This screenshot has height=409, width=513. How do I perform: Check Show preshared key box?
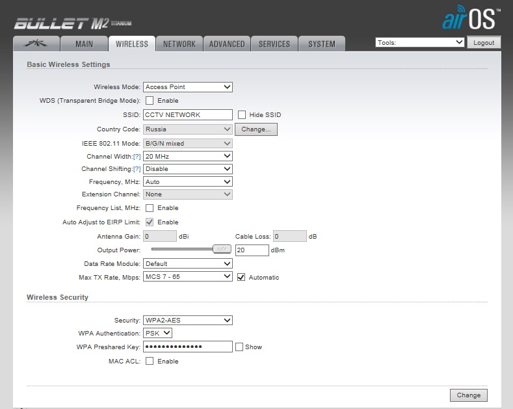(x=239, y=347)
